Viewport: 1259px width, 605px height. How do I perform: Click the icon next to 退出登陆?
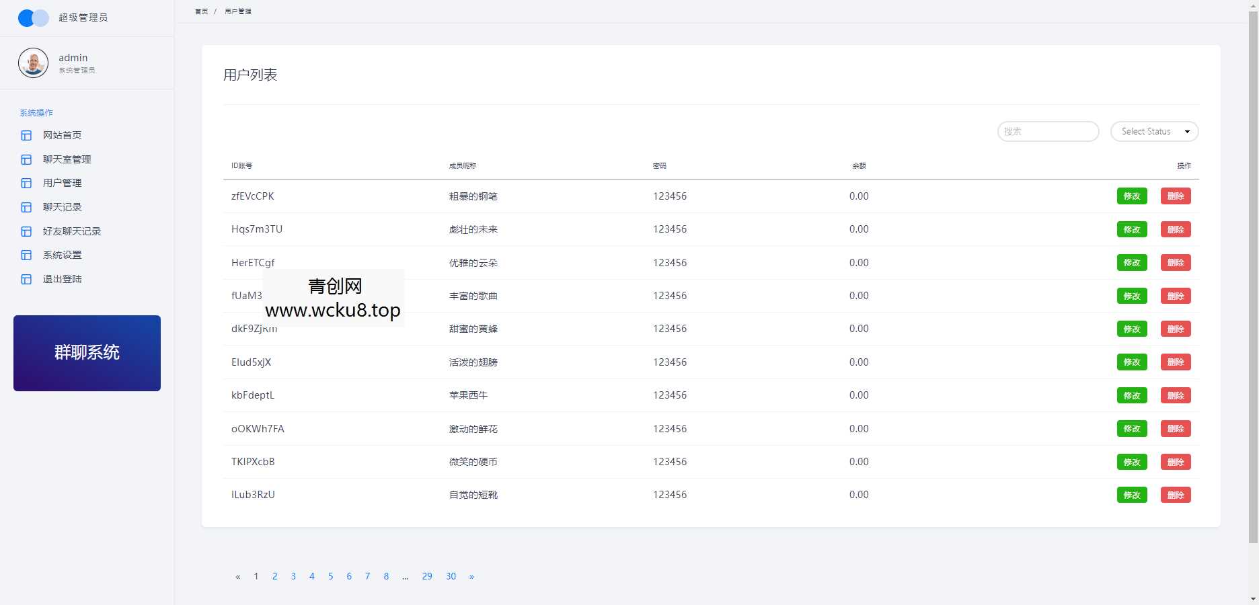click(26, 279)
